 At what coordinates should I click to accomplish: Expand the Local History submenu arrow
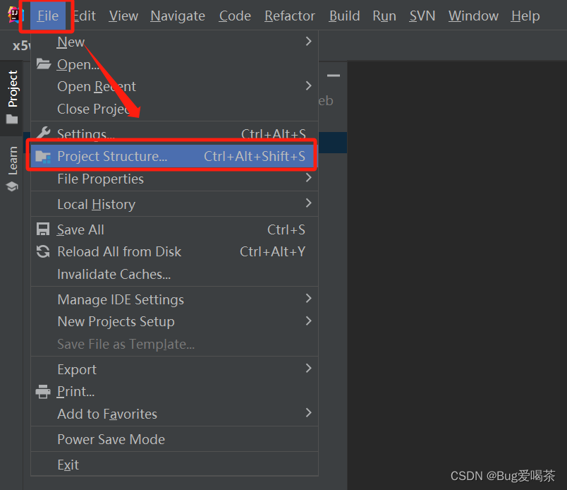(308, 203)
